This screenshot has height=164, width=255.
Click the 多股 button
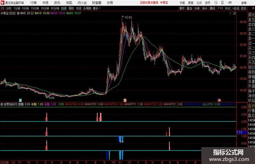coord(197,8)
